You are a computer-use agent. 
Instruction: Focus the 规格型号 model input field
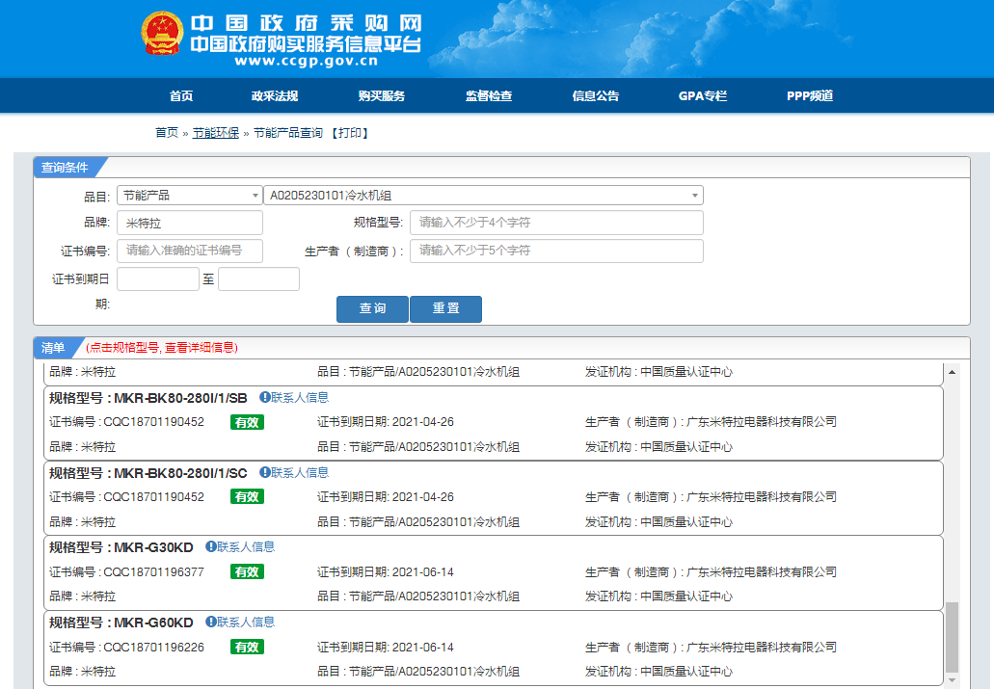click(x=556, y=223)
